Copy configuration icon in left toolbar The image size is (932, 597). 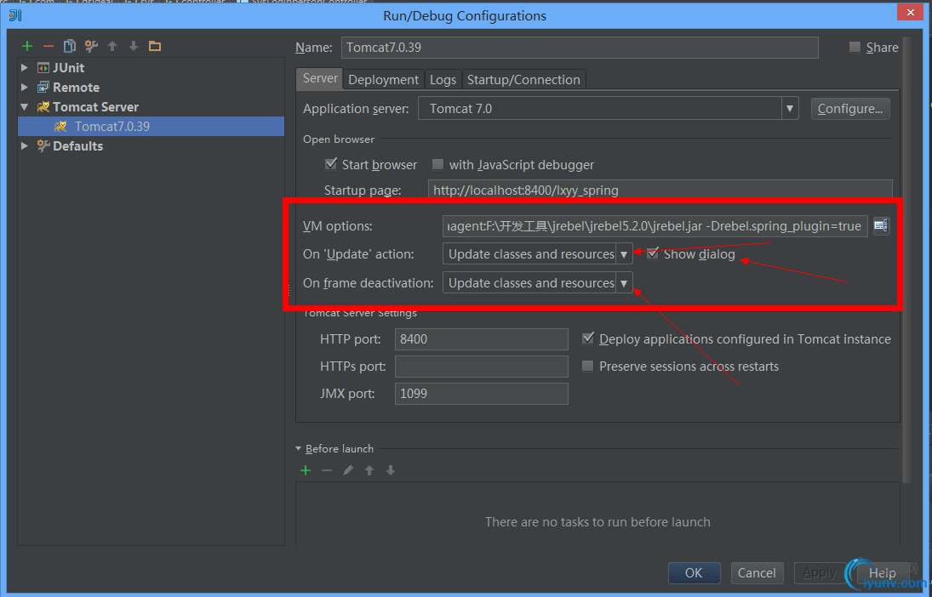point(70,46)
